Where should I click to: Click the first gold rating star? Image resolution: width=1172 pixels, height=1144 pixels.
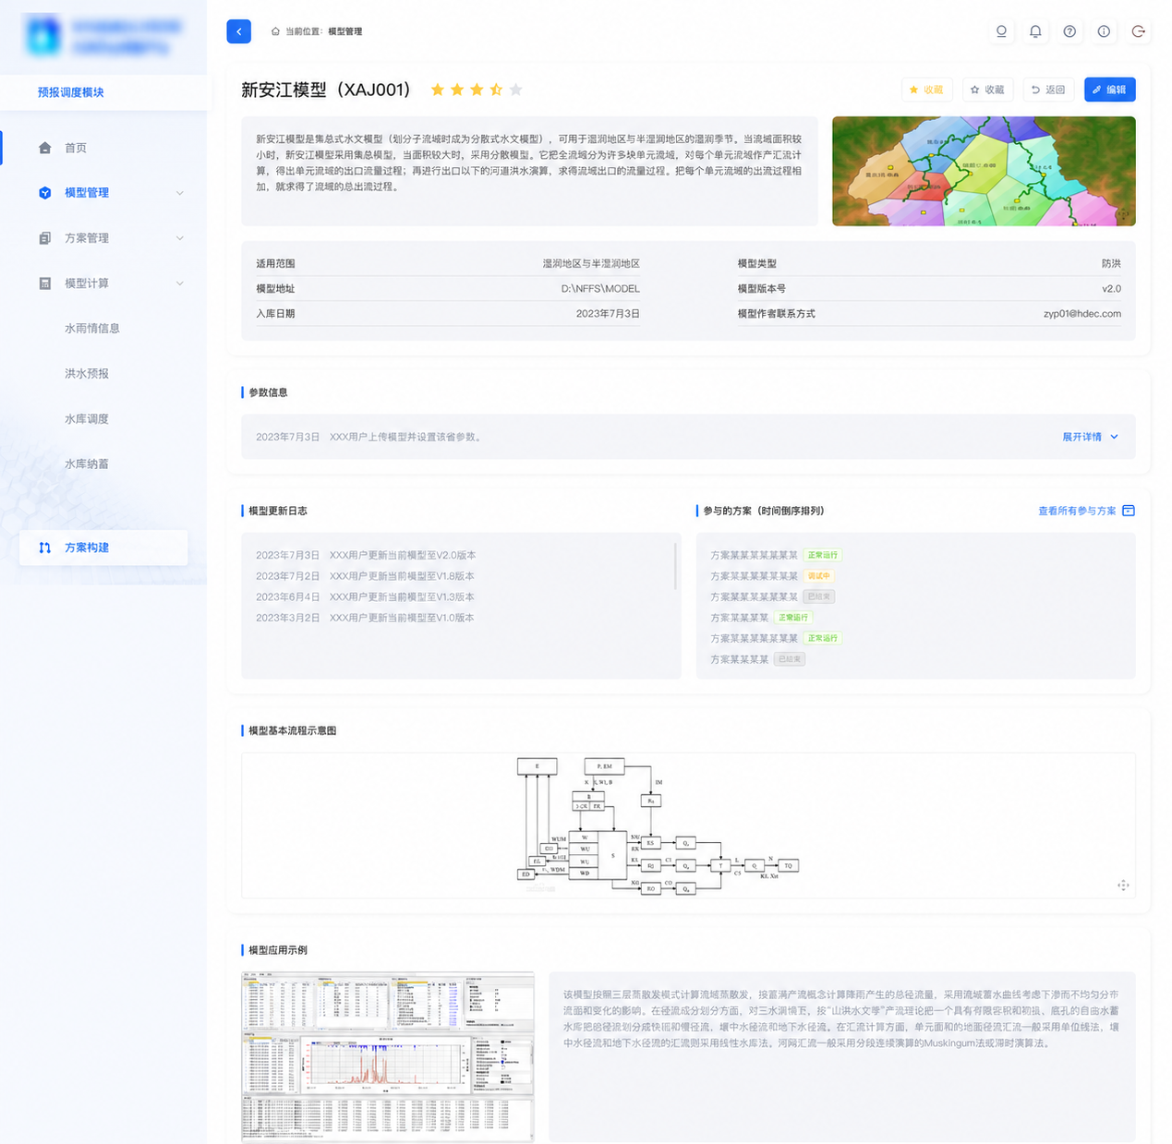[x=438, y=90]
